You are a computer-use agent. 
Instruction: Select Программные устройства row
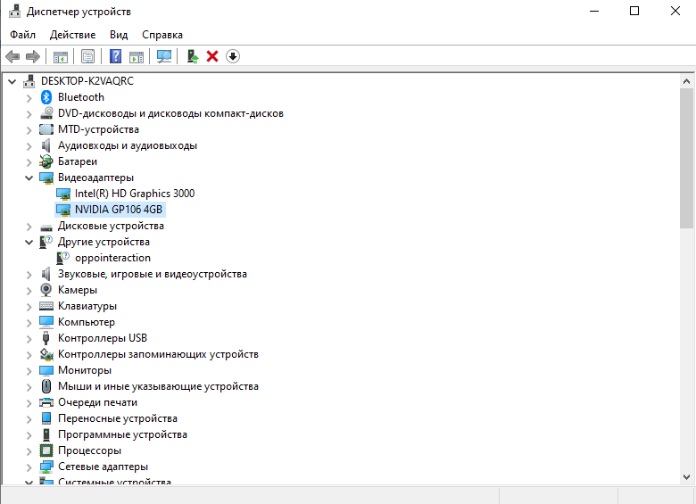pos(122,434)
